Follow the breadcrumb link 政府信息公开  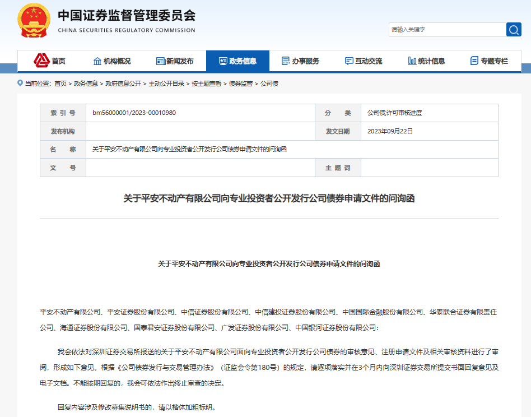click(x=123, y=84)
